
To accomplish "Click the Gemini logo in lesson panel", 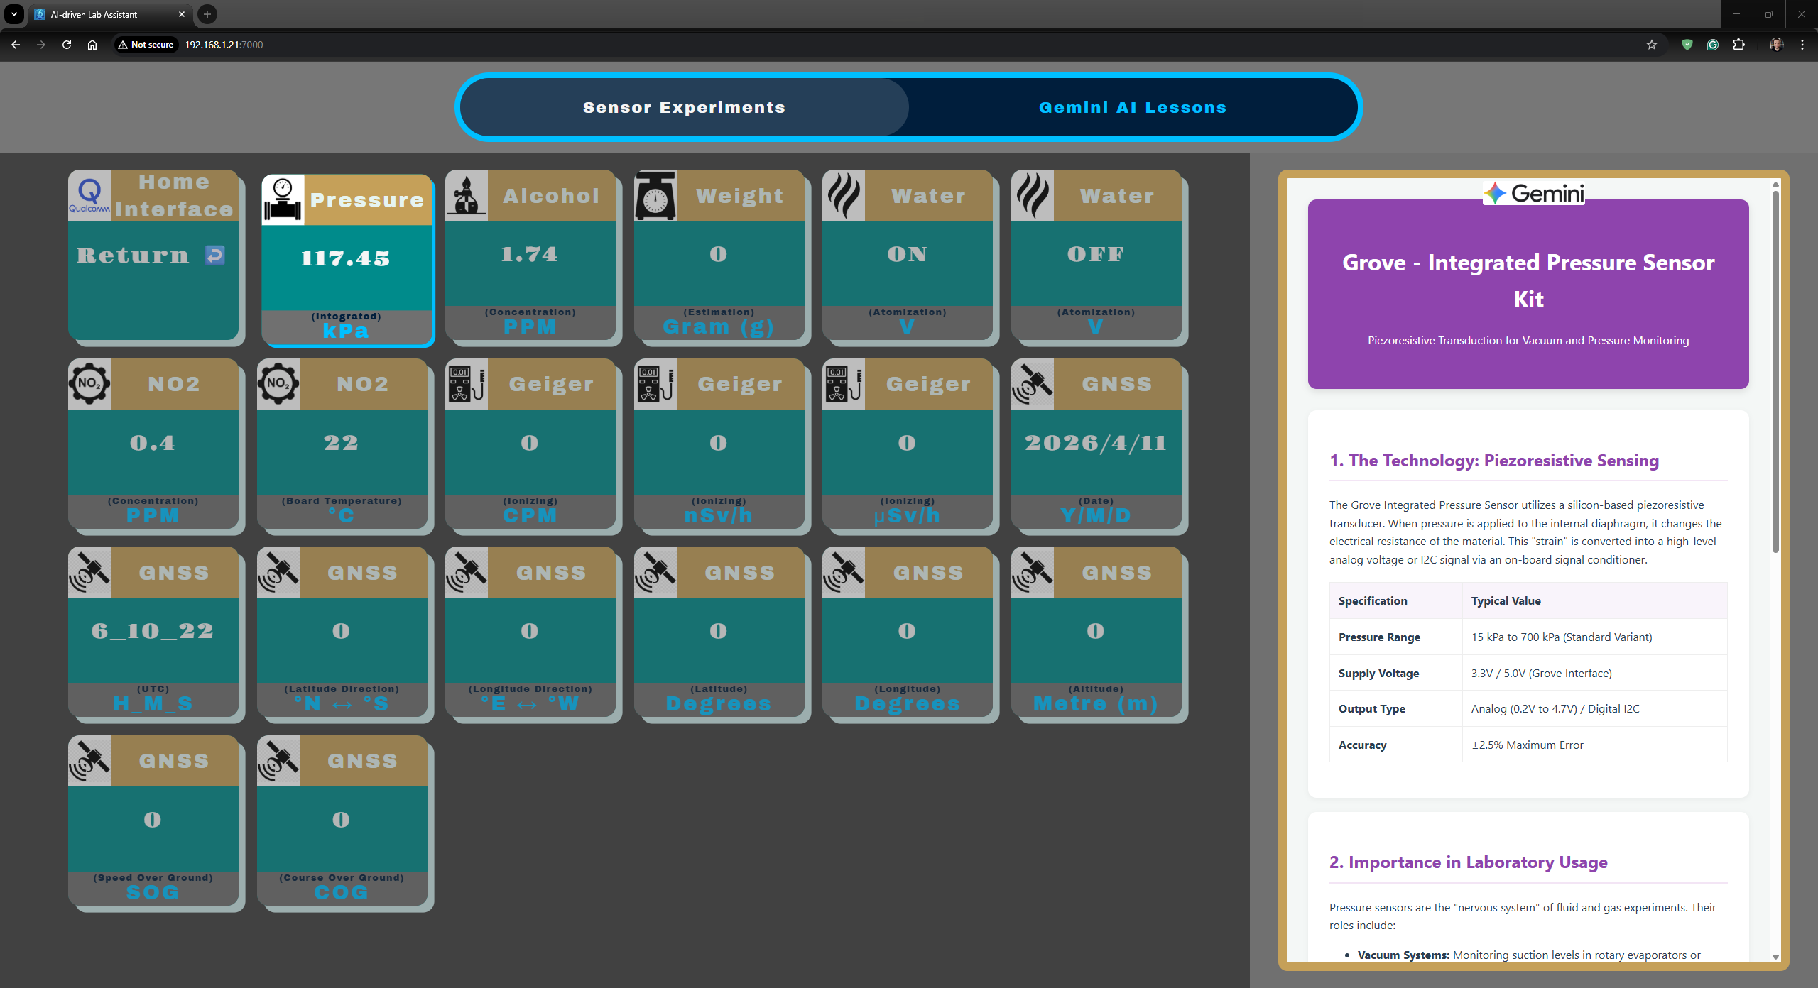I will point(1533,192).
